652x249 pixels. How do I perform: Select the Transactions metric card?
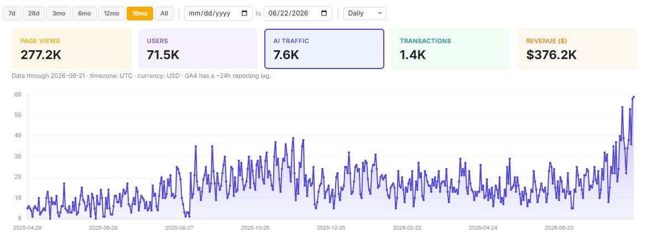click(x=451, y=49)
